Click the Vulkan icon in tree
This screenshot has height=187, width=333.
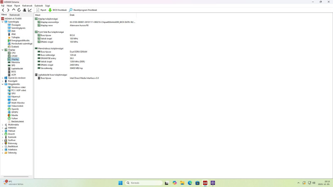pos(9,118)
